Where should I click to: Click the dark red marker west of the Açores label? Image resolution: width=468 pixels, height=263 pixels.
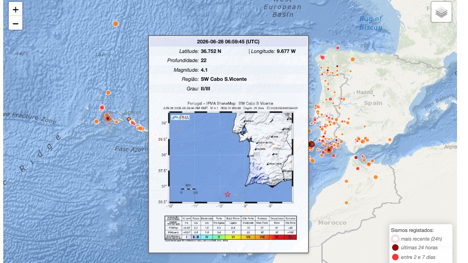108,118
